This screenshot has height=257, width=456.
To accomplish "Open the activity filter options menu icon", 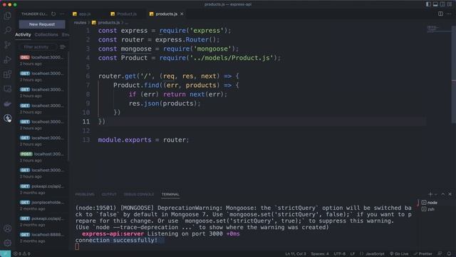I will pos(62,47).
